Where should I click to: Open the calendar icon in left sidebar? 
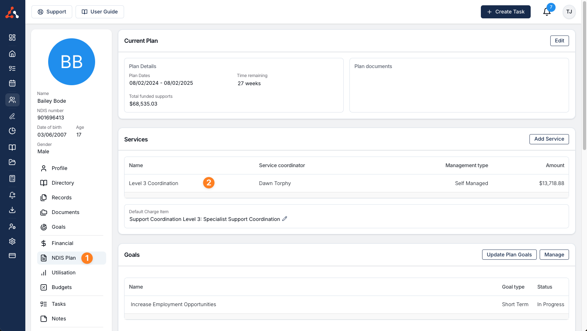pyautogui.click(x=12, y=83)
